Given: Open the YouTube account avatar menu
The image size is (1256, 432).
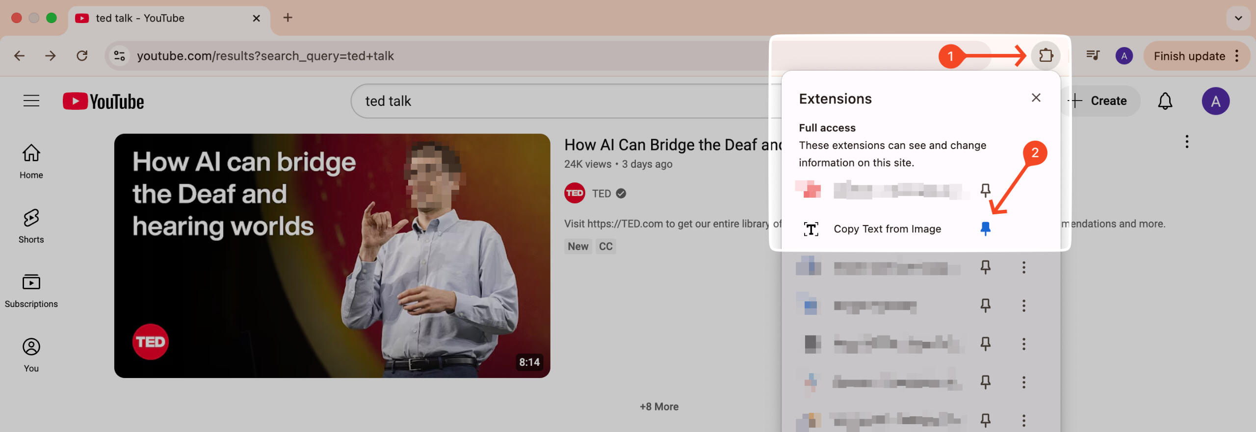Looking at the screenshot, I should tap(1215, 101).
